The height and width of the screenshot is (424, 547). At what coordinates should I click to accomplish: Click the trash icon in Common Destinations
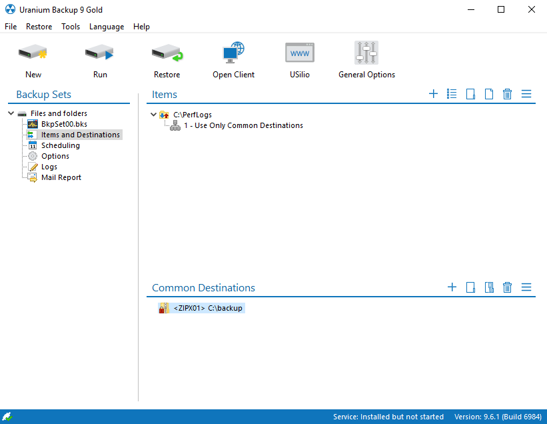pos(507,287)
